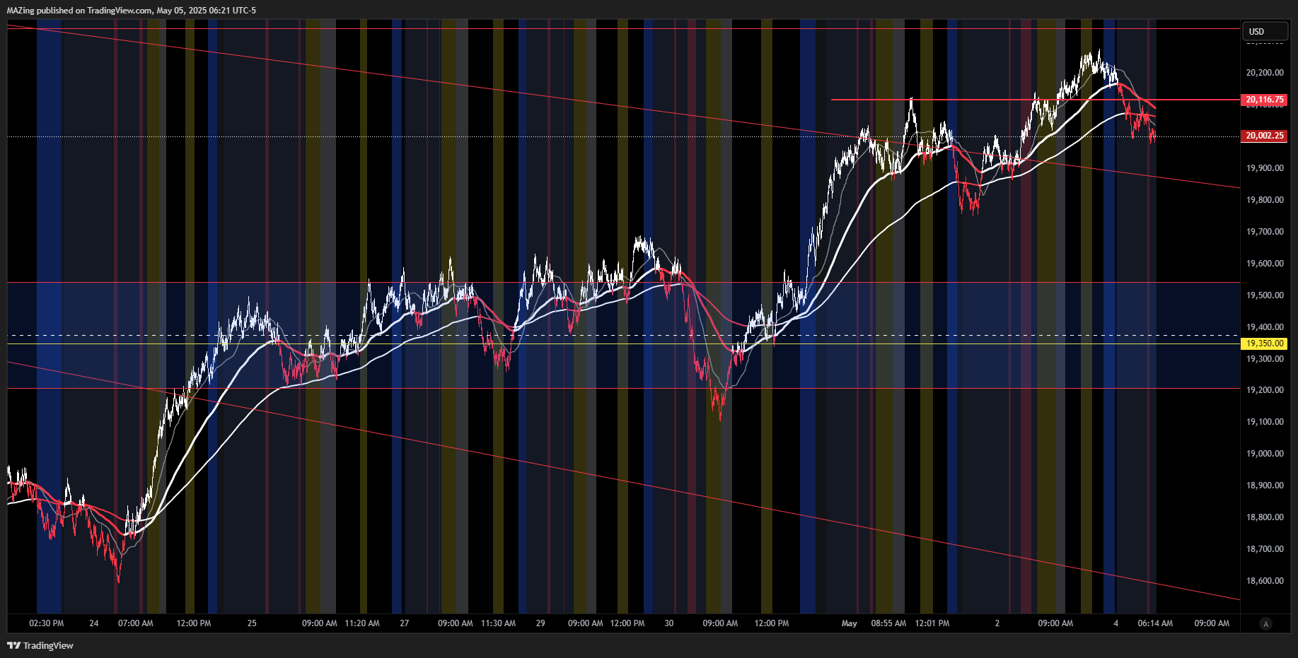Click the current price label 20,002.25
The image size is (1298, 658).
point(1265,136)
